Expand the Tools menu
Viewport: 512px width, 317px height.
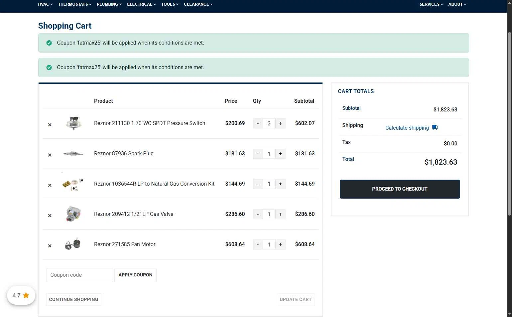click(x=170, y=4)
